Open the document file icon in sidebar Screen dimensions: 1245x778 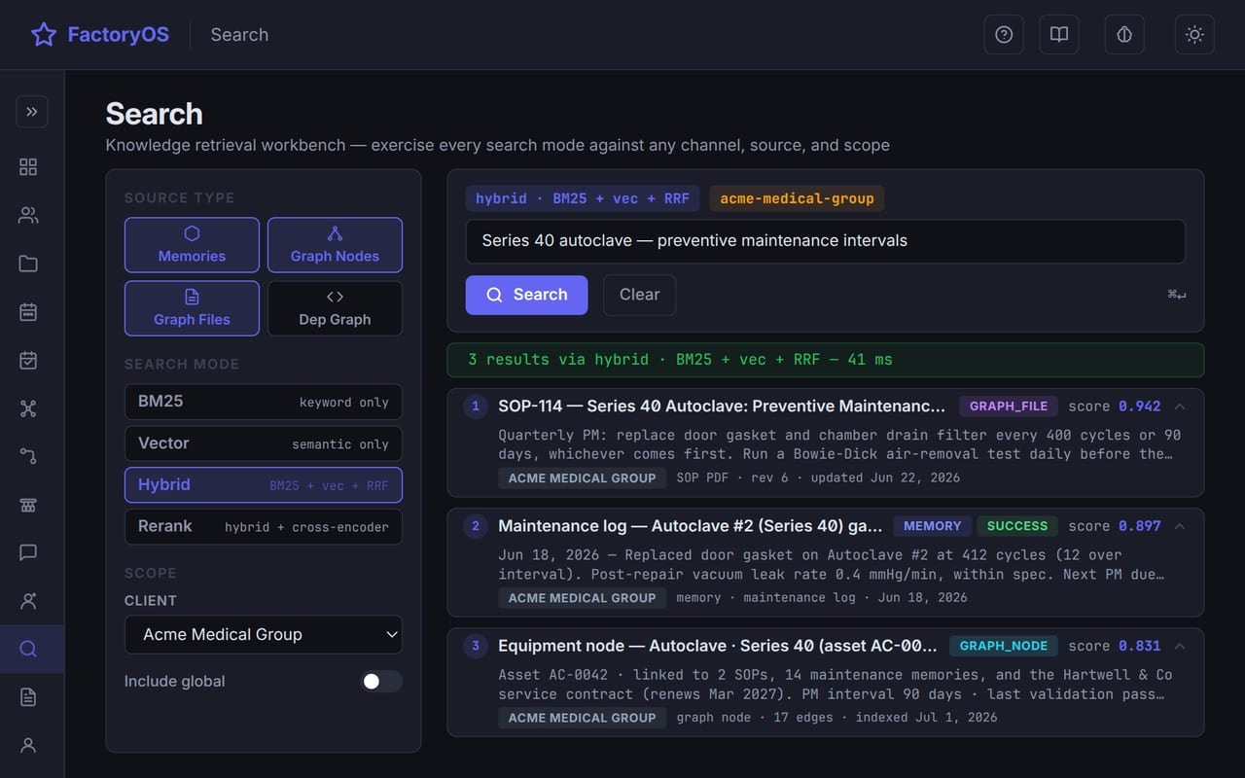(x=28, y=697)
